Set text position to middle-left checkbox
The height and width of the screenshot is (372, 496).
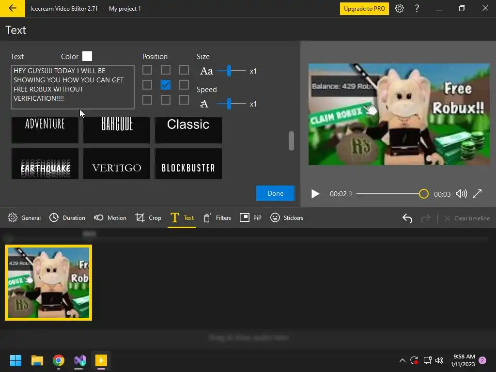147,85
